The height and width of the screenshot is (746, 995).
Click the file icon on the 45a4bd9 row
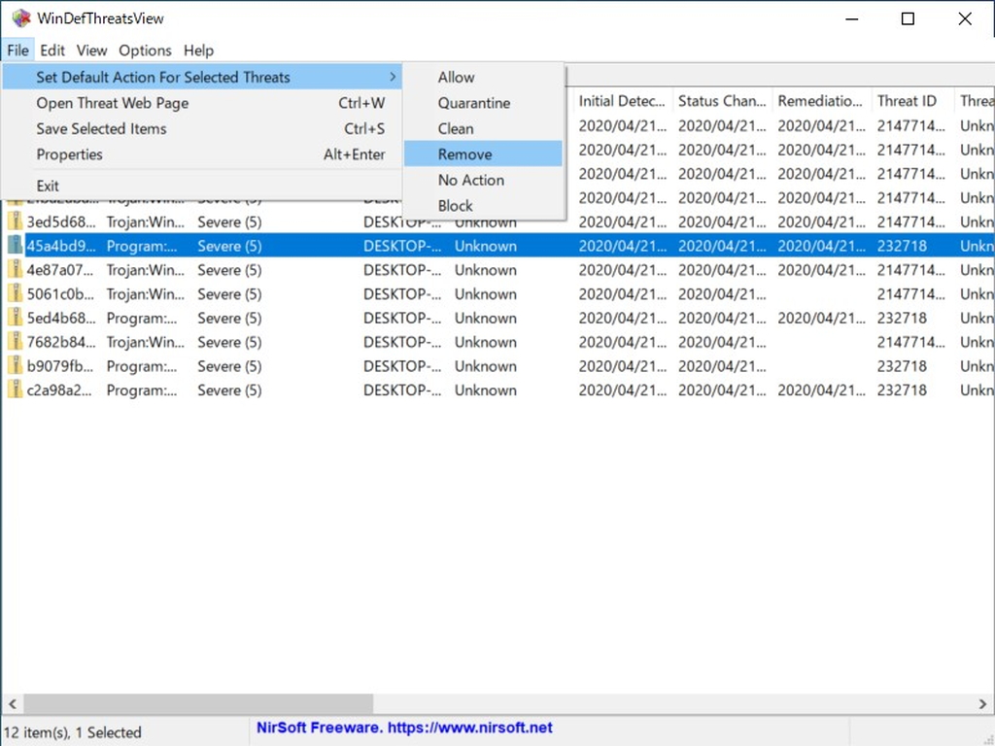click(x=13, y=246)
